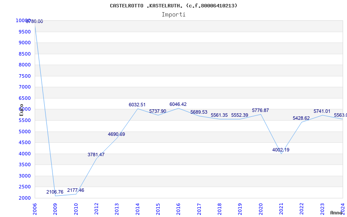347x217 pixels.
Task: Click data label 3781.47
Action: click(96, 155)
